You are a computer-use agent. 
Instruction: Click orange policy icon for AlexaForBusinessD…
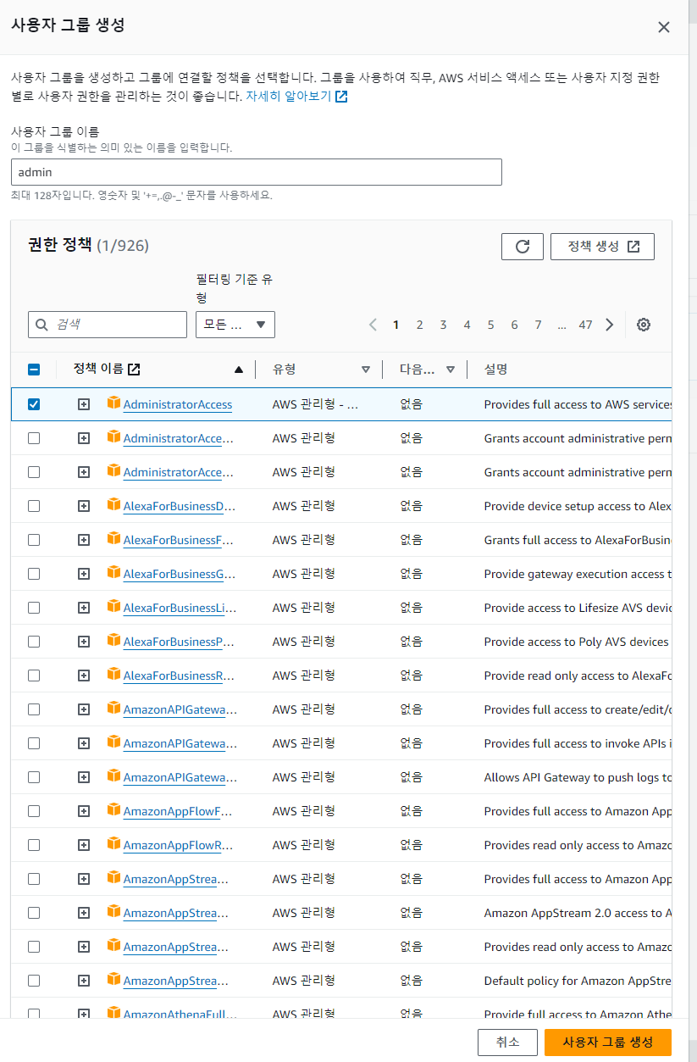113,505
